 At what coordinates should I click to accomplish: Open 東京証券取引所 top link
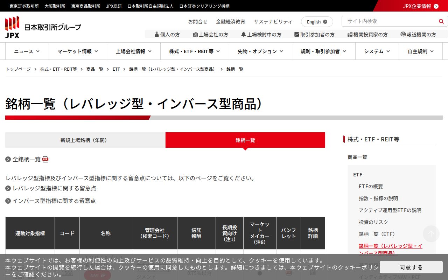(x=24, y=6)
